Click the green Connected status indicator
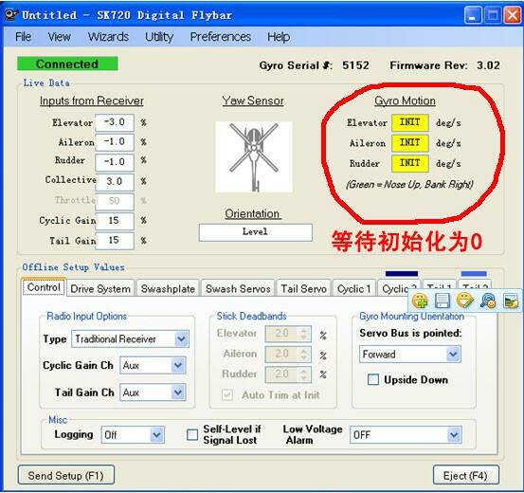 [x=67, y=64]
